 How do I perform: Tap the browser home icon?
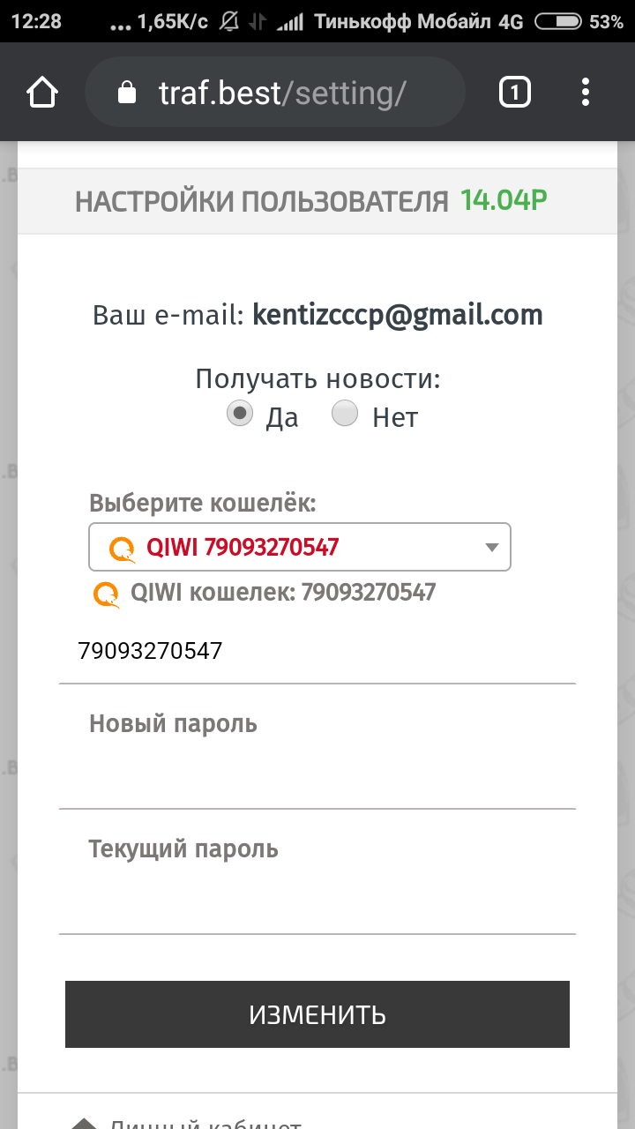pyautogui.click(x=42, y=92)
